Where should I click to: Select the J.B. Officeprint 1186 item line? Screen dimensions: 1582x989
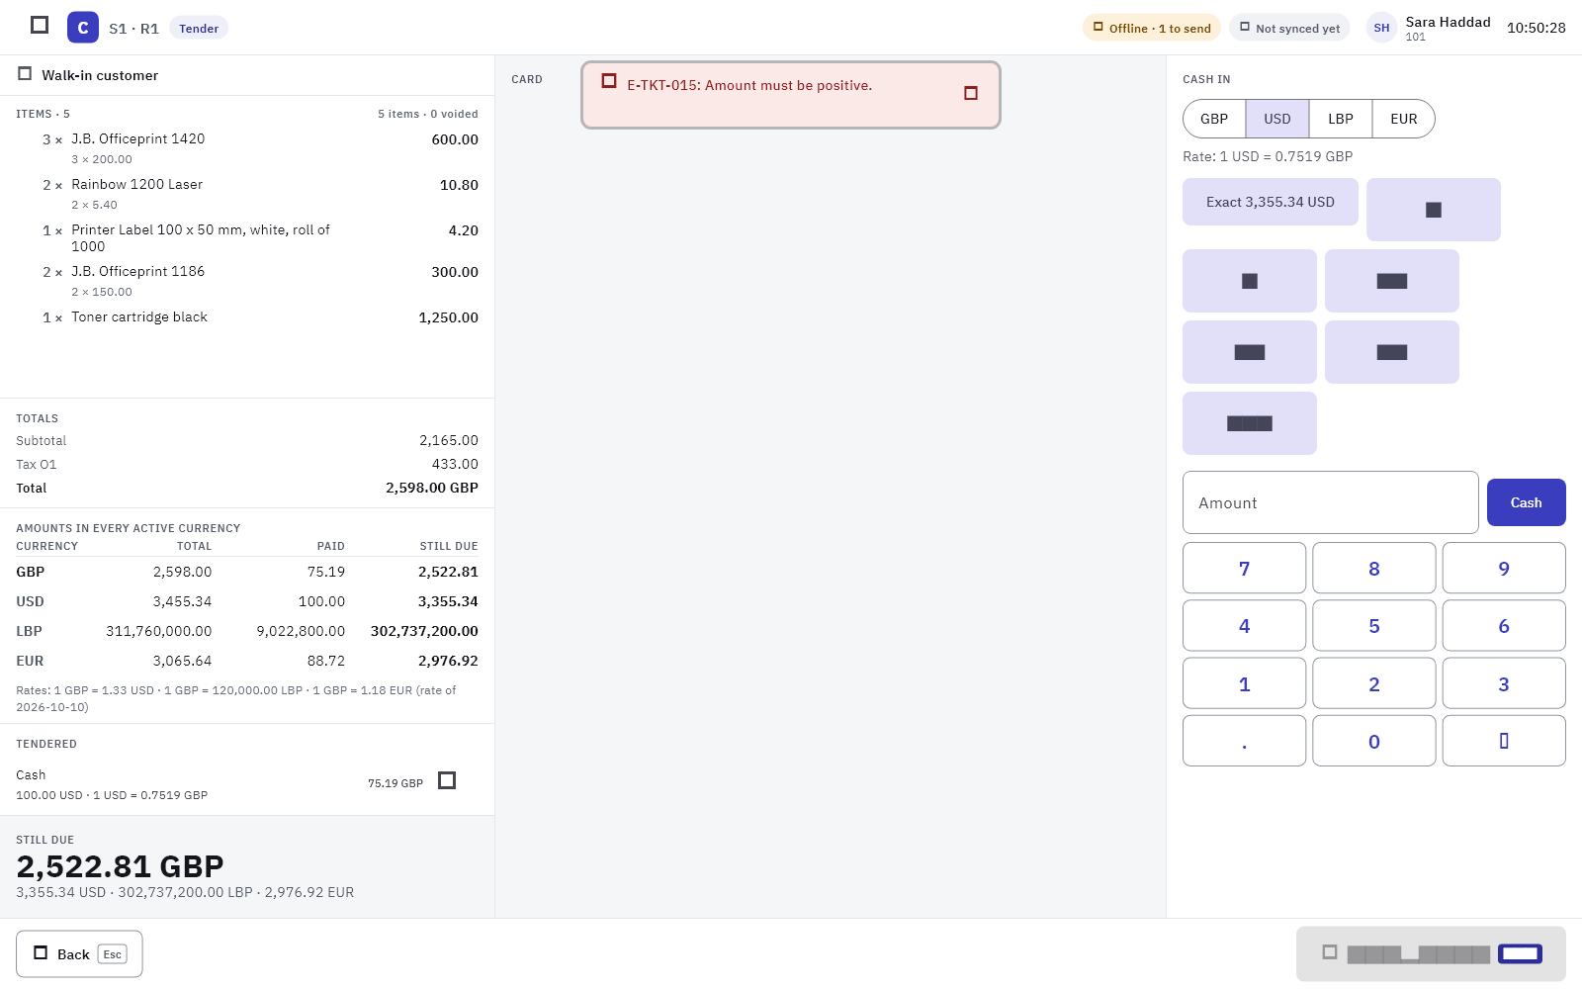click(x=247, y=281)
